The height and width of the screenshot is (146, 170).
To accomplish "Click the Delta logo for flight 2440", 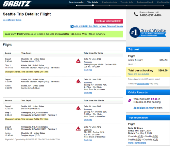I will tap(78, 108).
